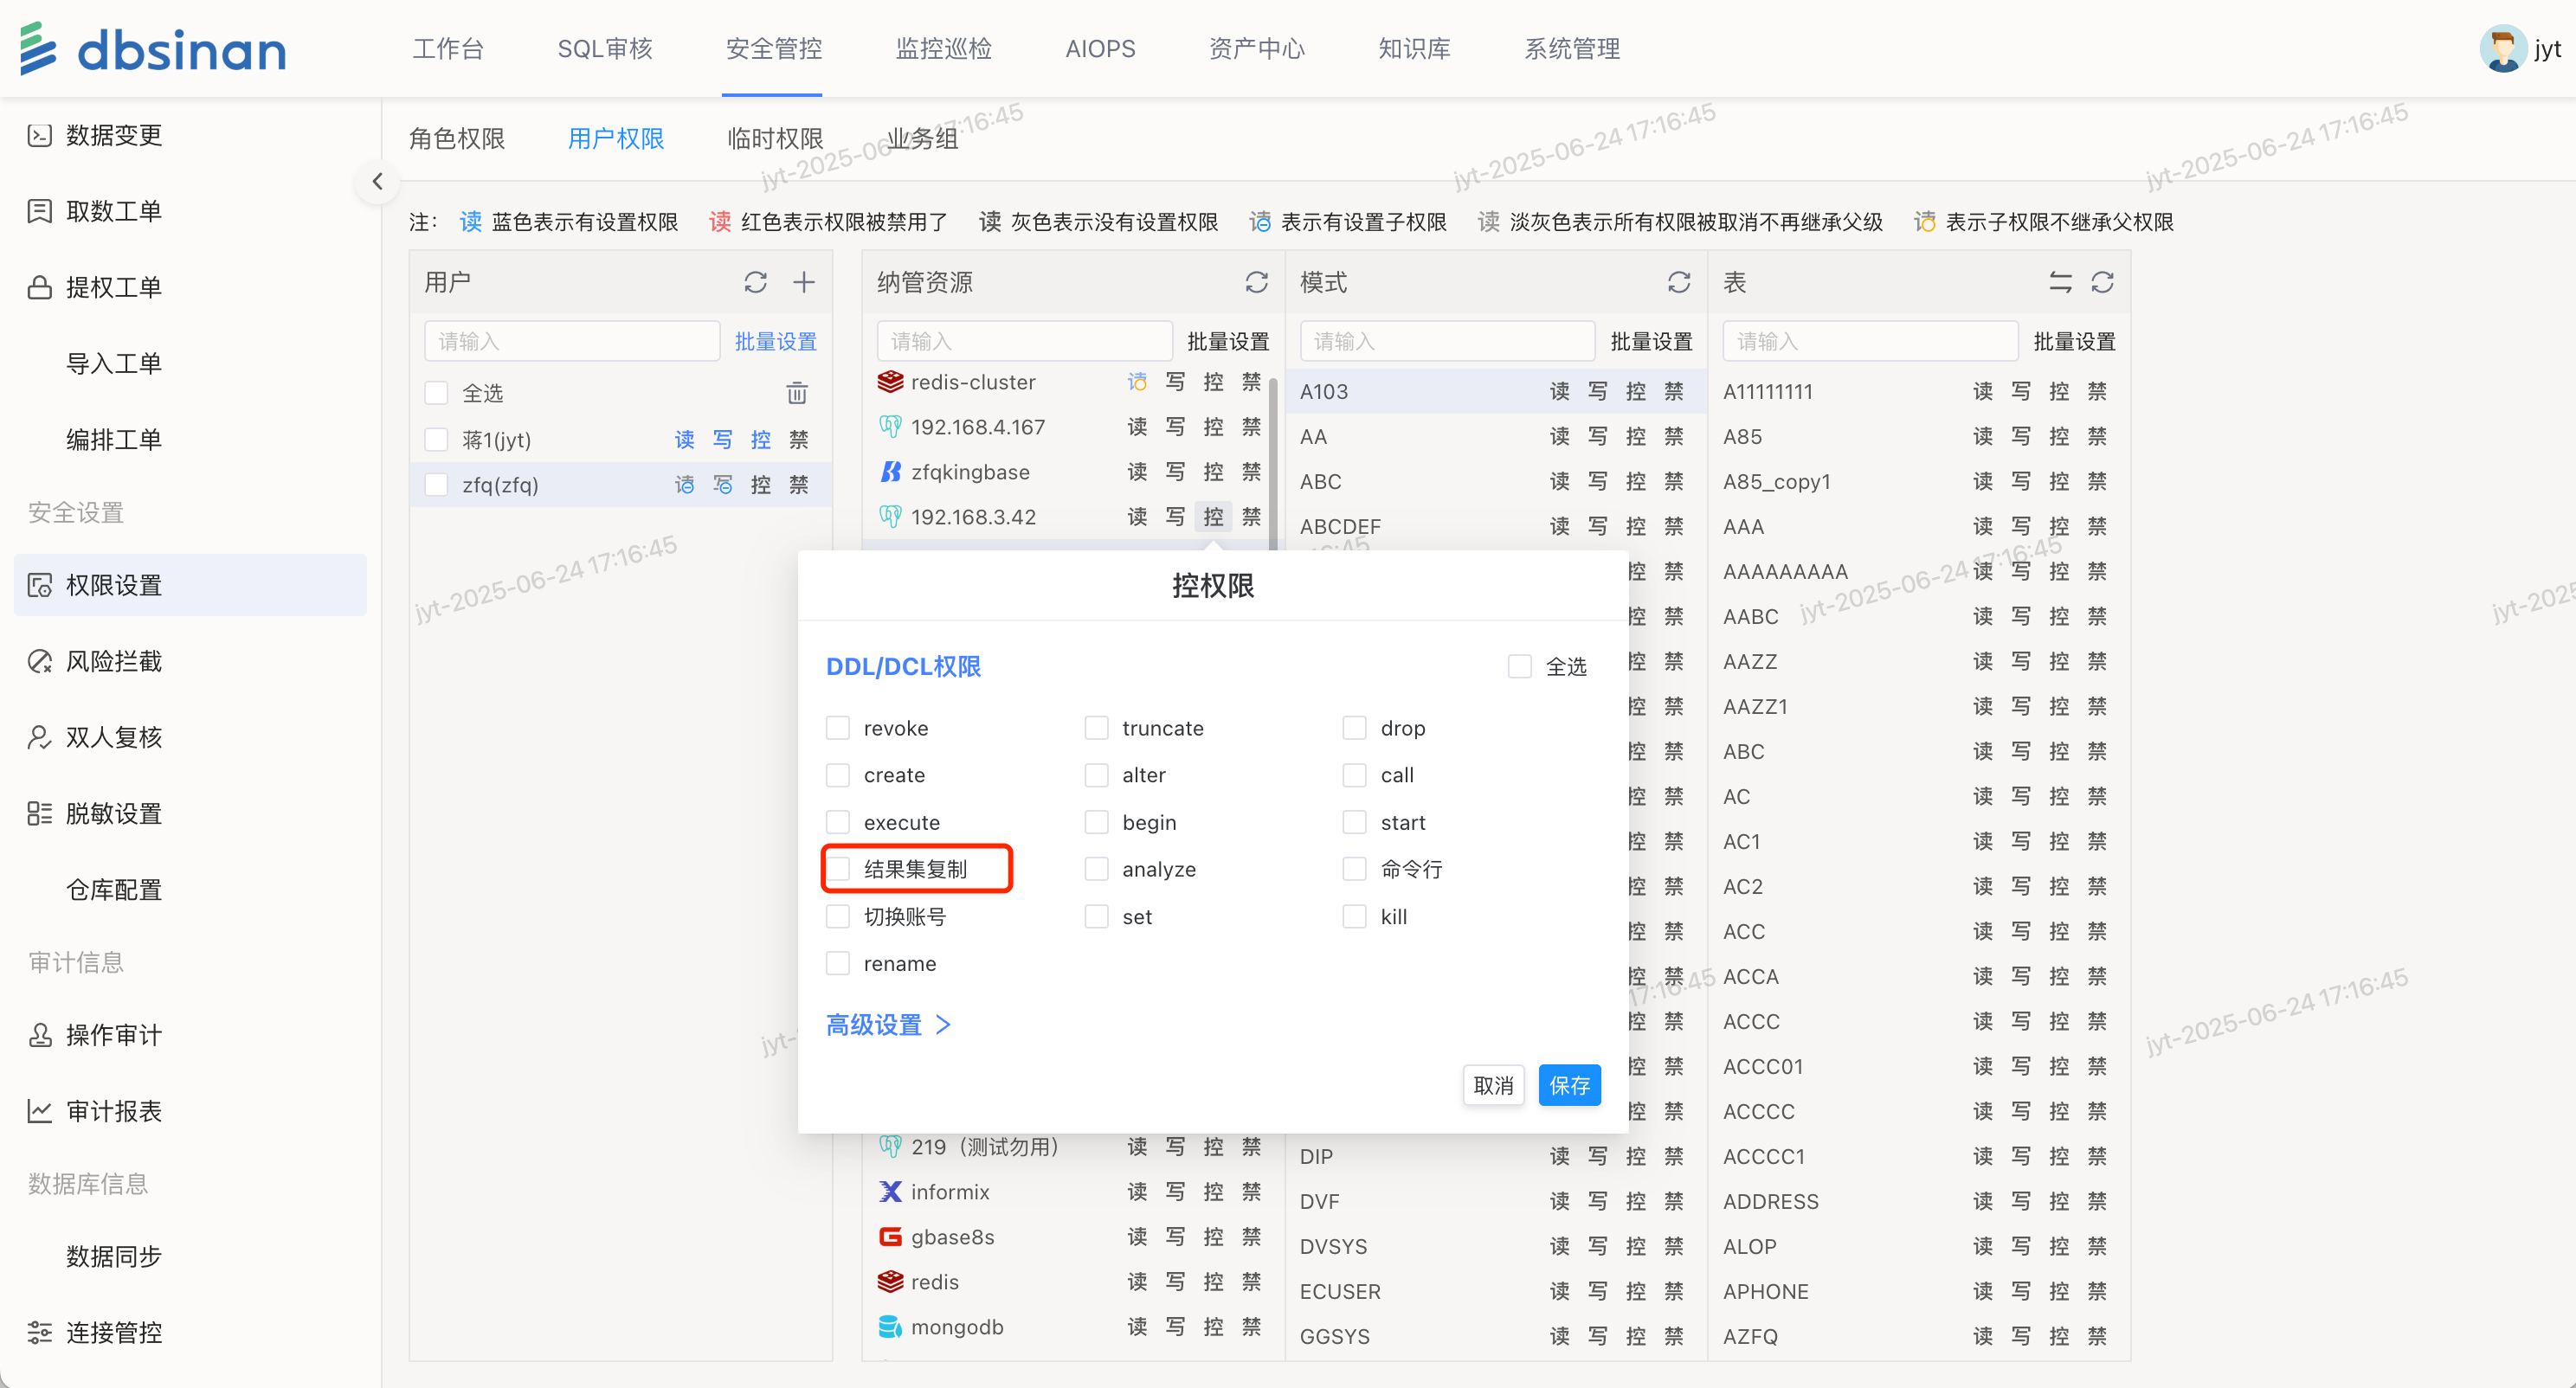
Task: Open the jyt user avatar
Action: pos(2503,48)
